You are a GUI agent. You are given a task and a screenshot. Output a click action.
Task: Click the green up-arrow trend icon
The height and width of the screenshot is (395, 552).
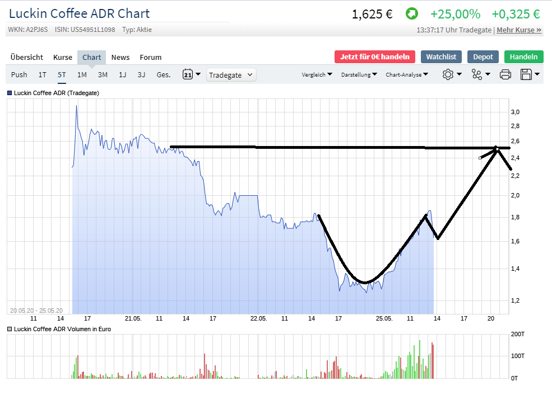(411, 14)
